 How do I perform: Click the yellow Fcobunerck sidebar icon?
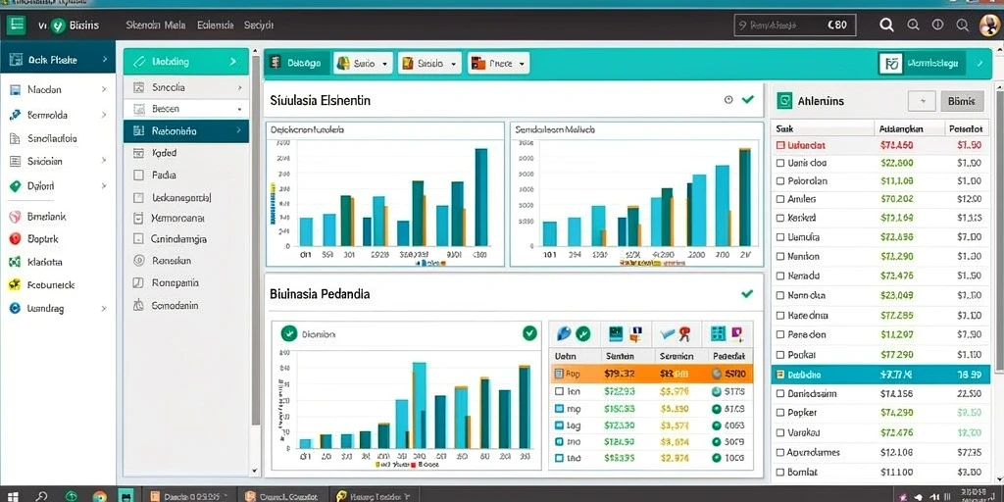16,285
